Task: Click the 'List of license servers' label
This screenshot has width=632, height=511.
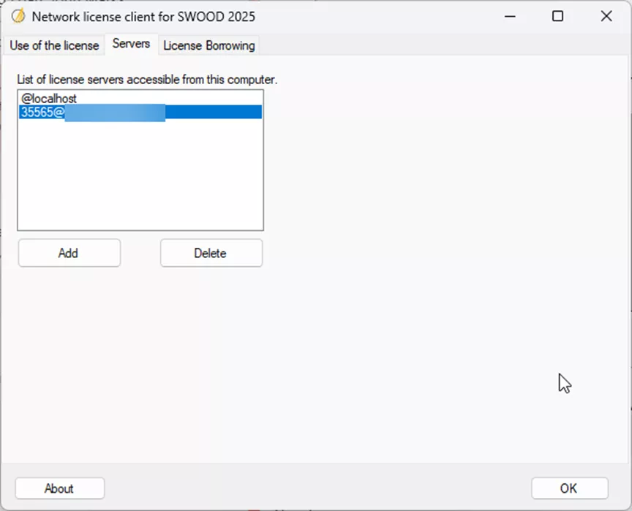Action: tap(147, 79)
